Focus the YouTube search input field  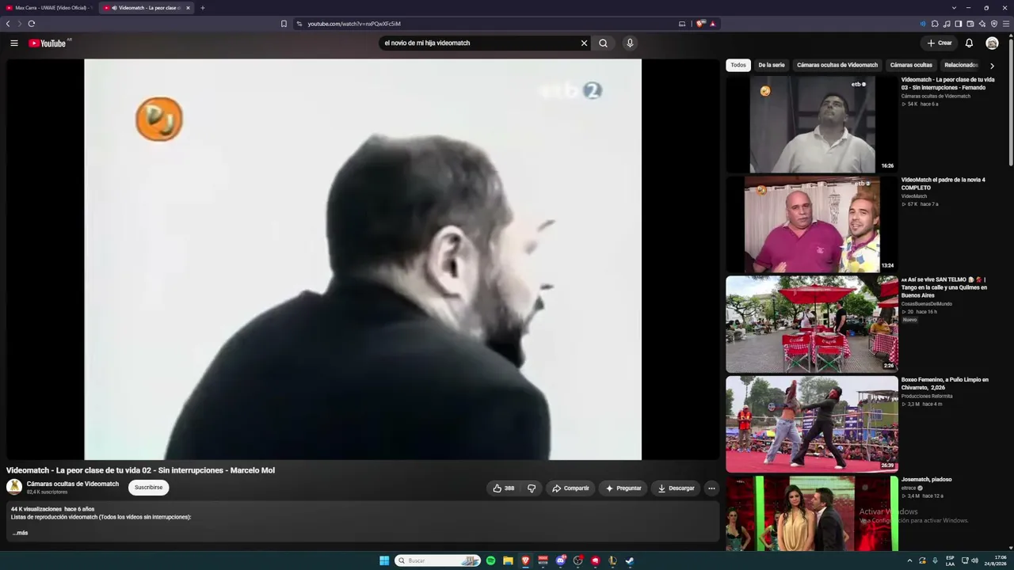click(478, 44)
